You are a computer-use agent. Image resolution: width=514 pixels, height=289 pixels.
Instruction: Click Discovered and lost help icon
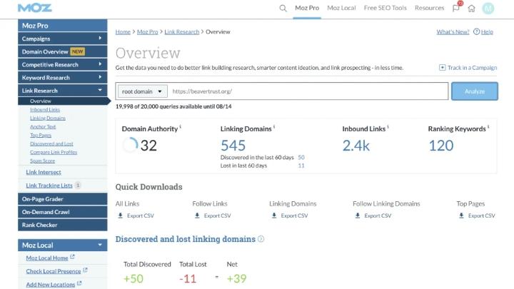tap(261, 239)
